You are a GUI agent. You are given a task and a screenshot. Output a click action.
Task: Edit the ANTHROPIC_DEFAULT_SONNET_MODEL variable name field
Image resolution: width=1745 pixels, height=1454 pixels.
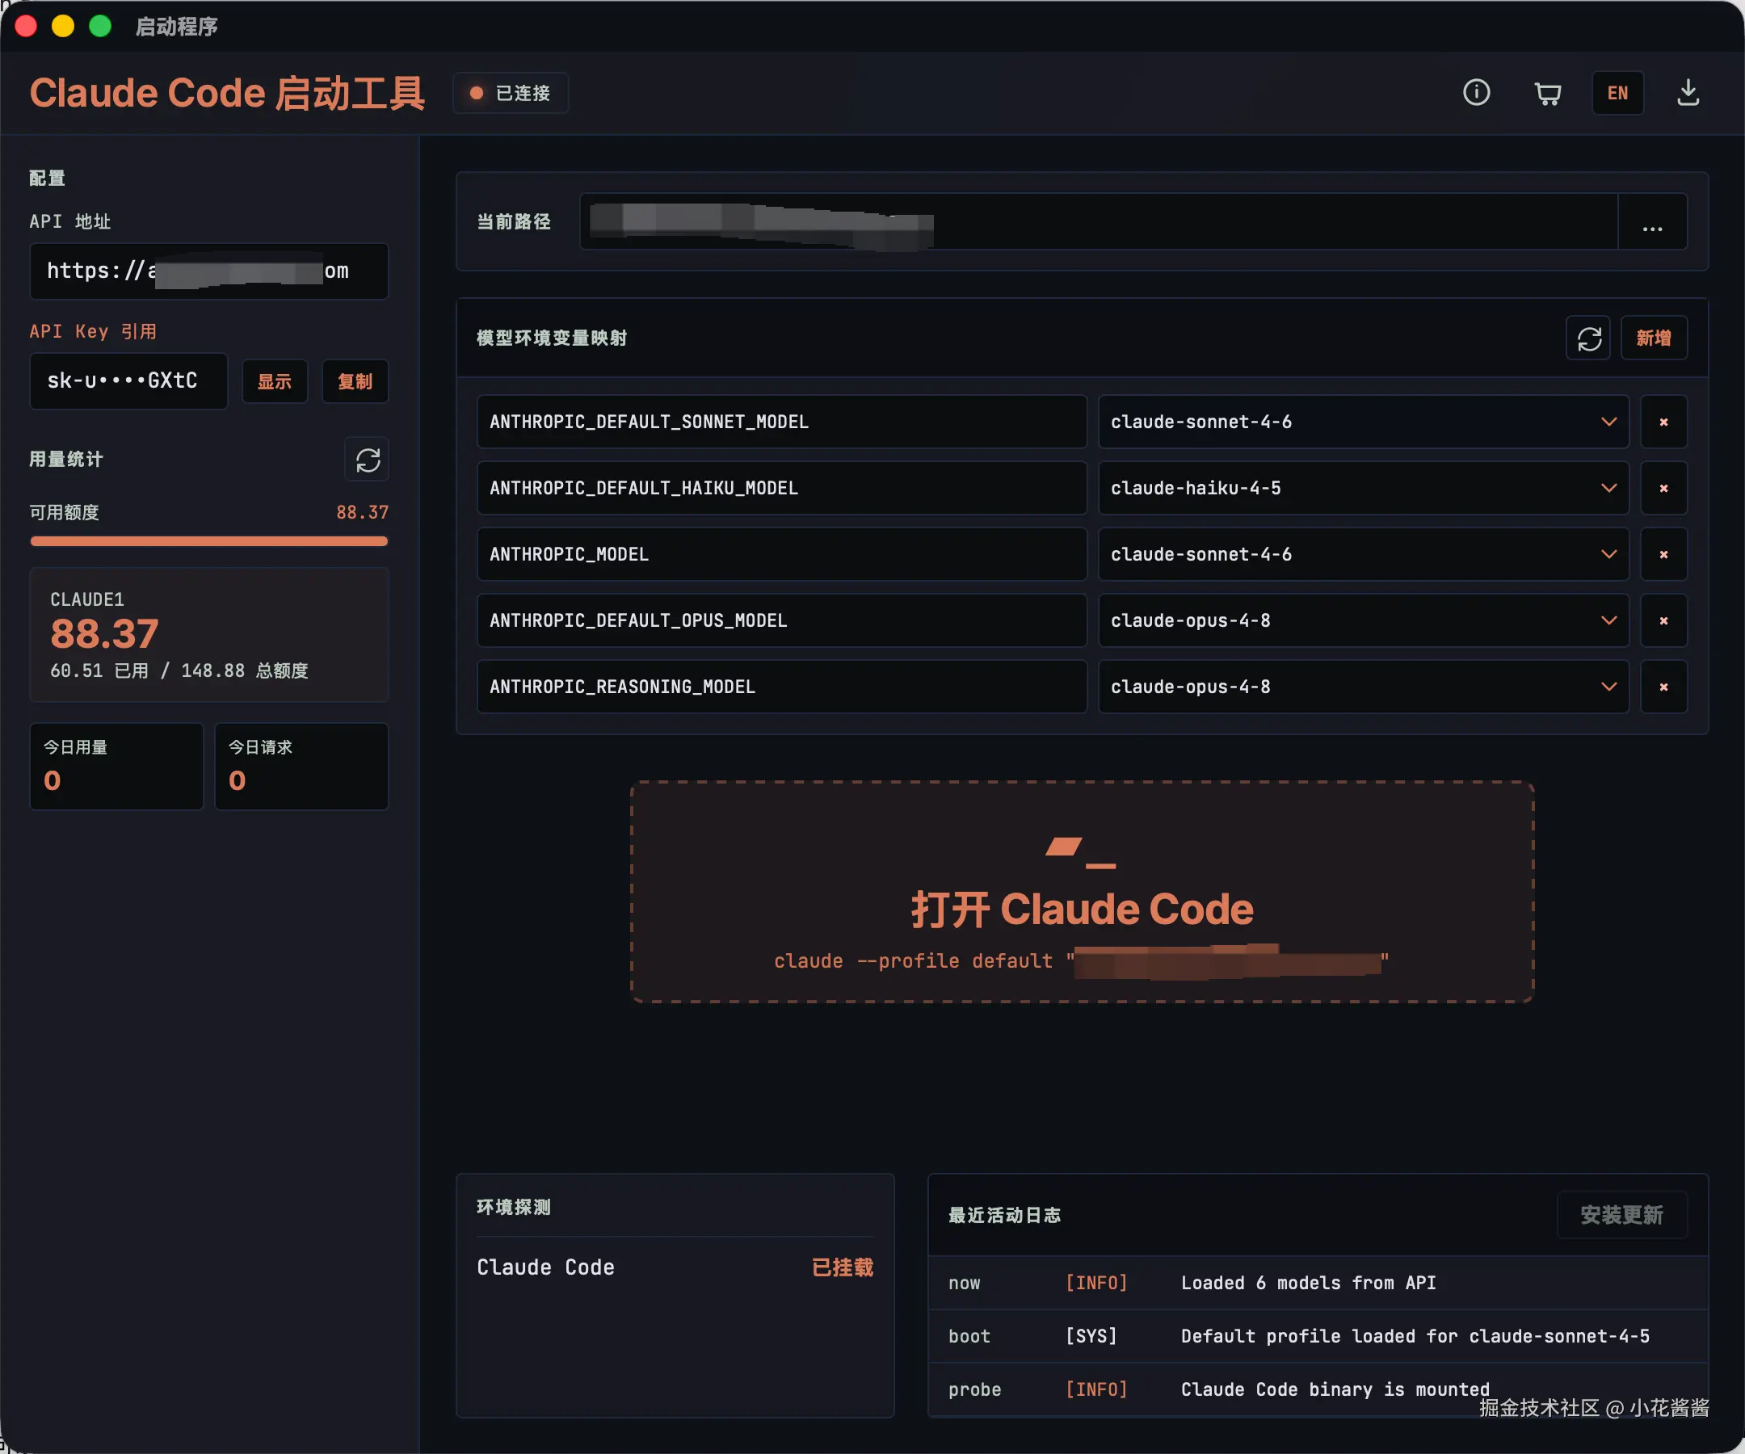coord(782,422)
